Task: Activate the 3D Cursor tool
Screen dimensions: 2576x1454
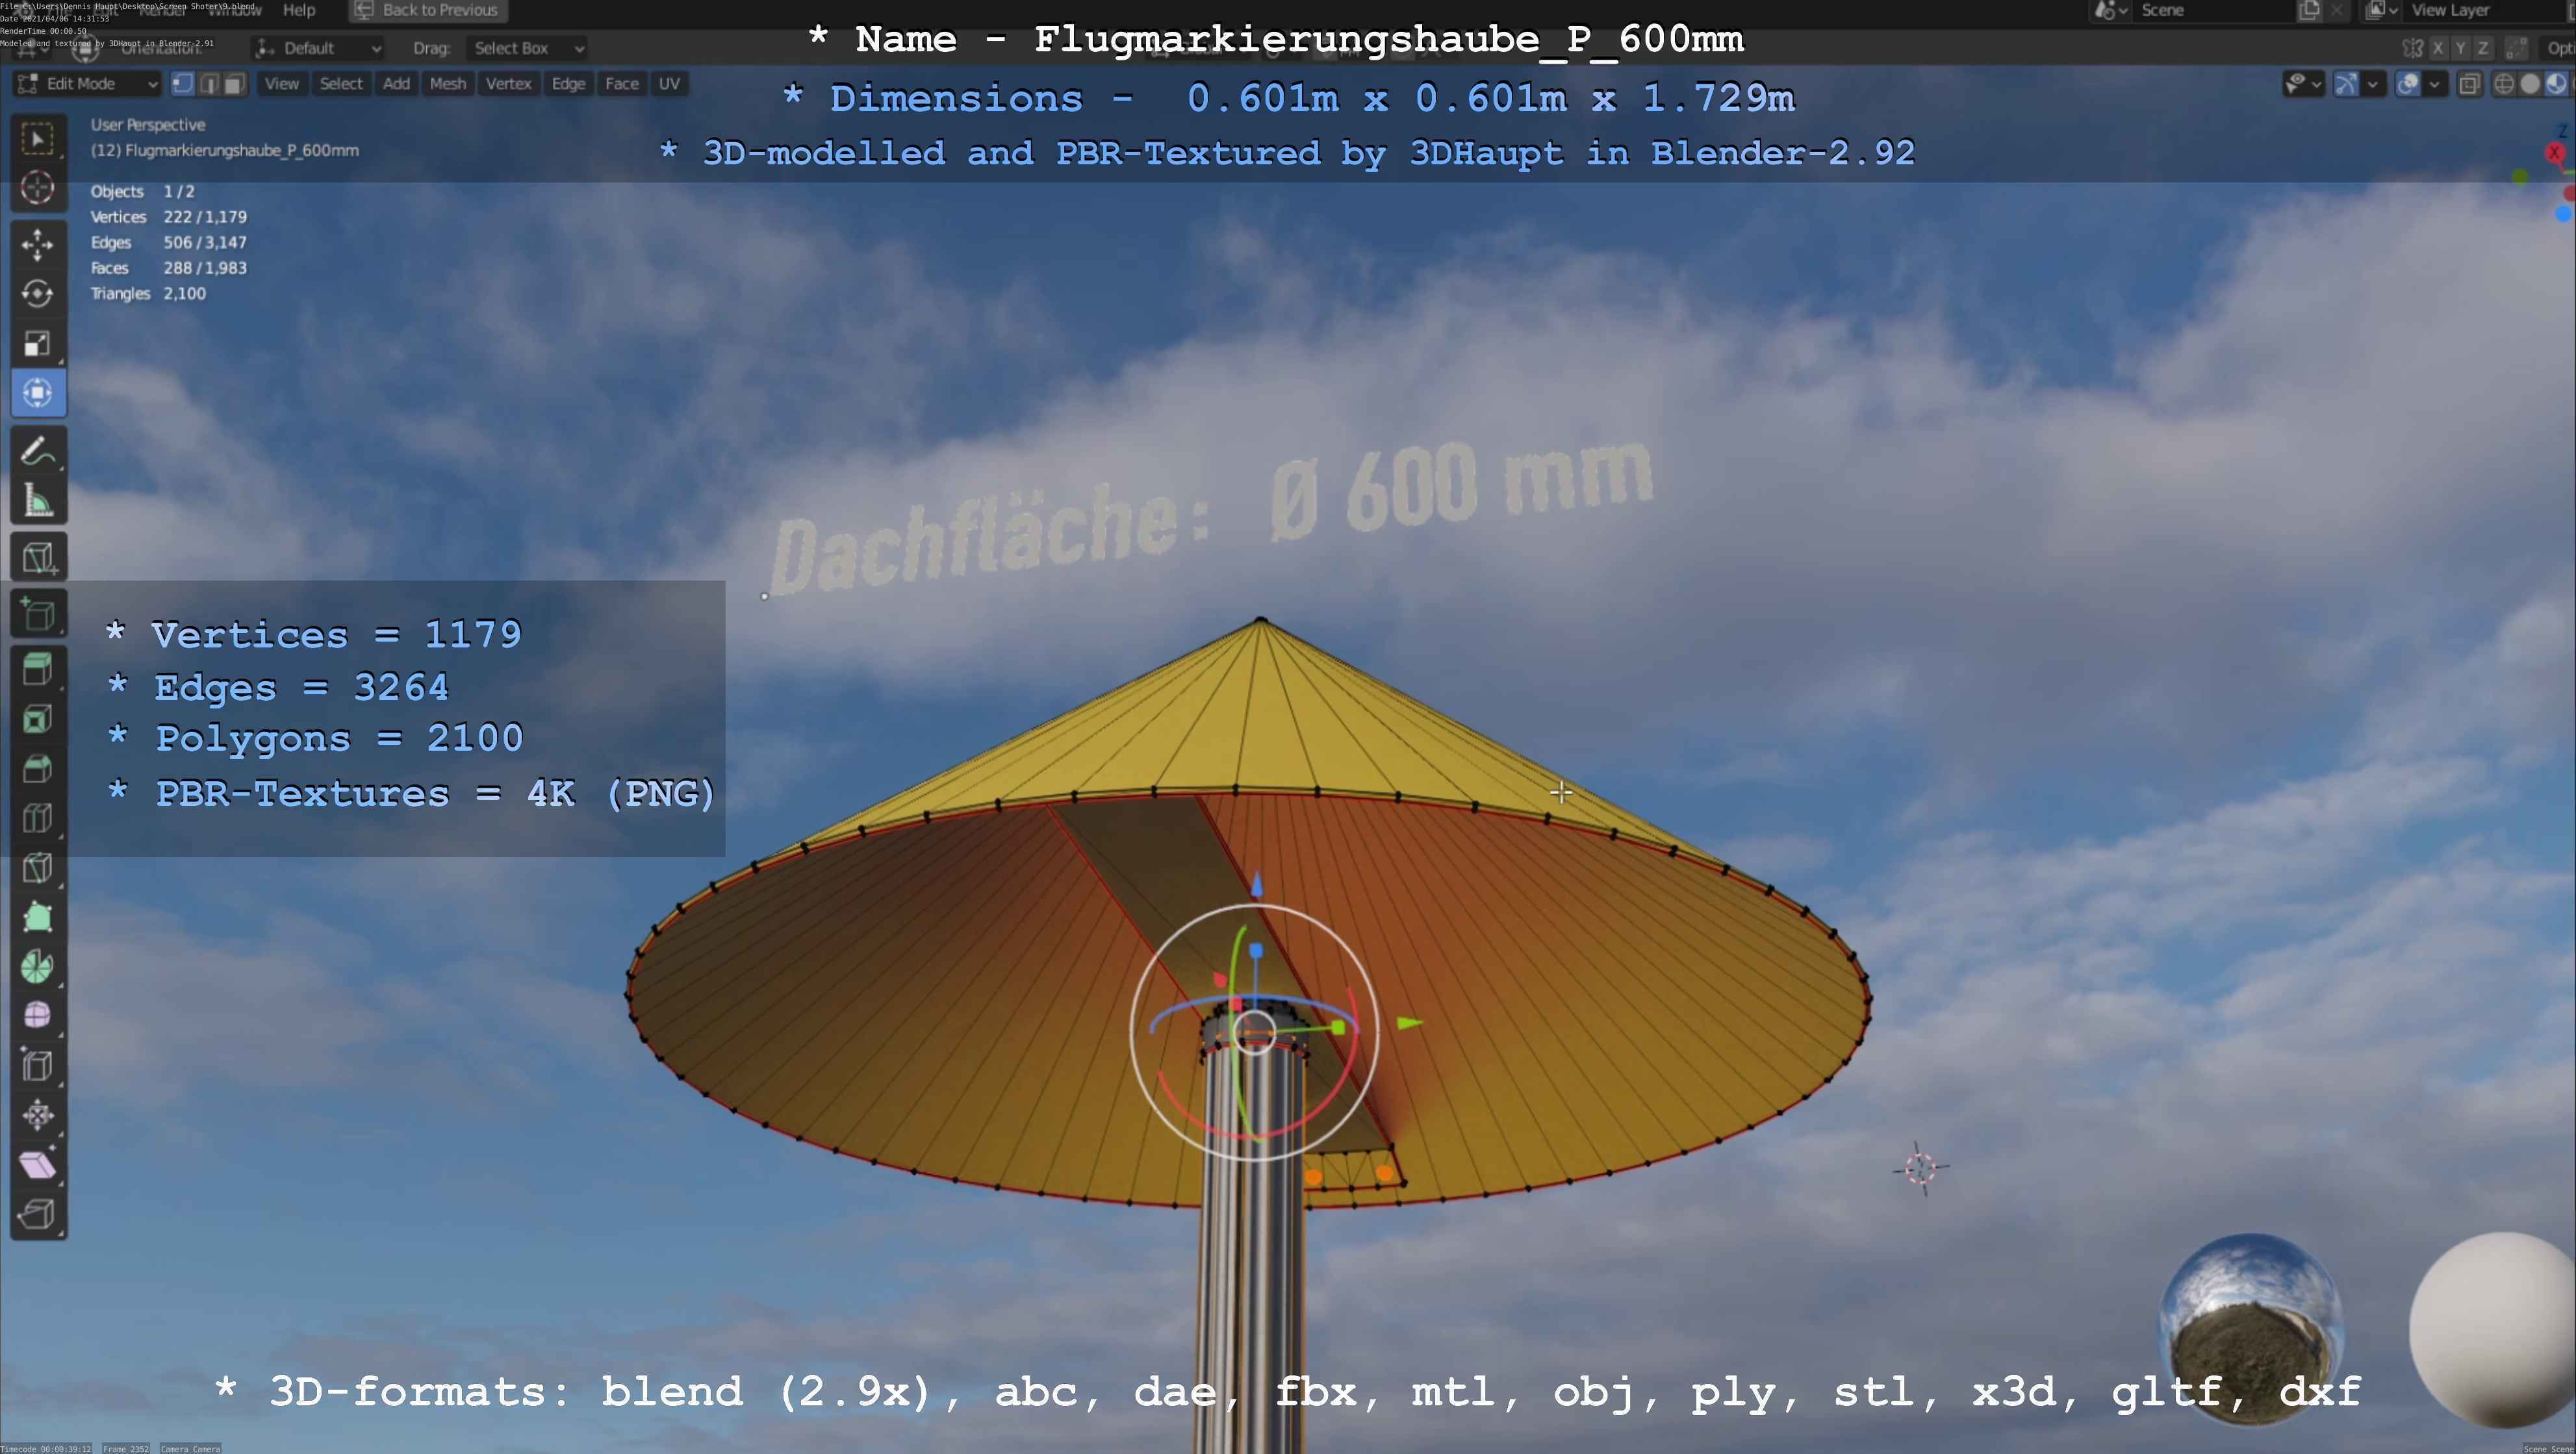Action: pyautogui.click(x=38, y=188)
